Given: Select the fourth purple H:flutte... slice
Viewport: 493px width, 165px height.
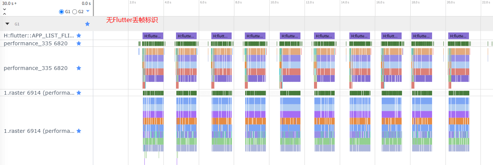Looking at the screenshot, I should pos(255,36).
